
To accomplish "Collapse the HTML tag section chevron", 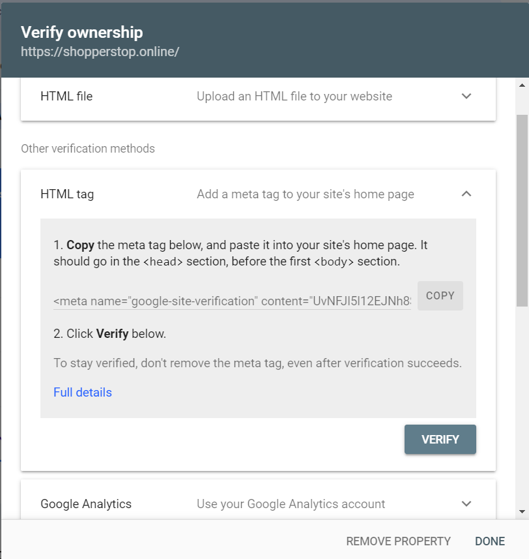I will [x=466, y=194].
